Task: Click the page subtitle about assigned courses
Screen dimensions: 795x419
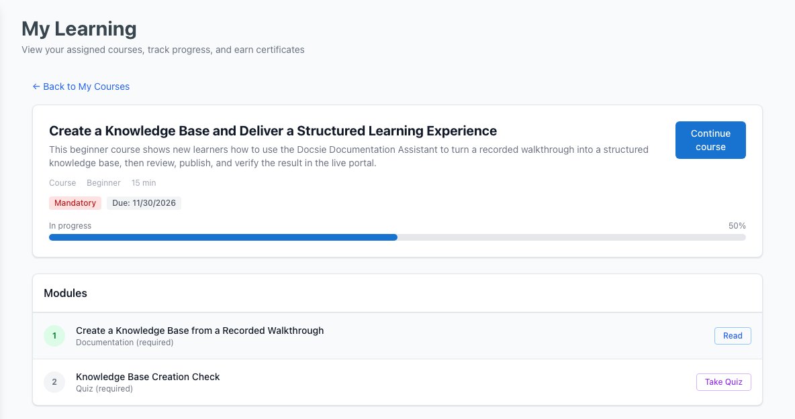Action: pos(162,50)
